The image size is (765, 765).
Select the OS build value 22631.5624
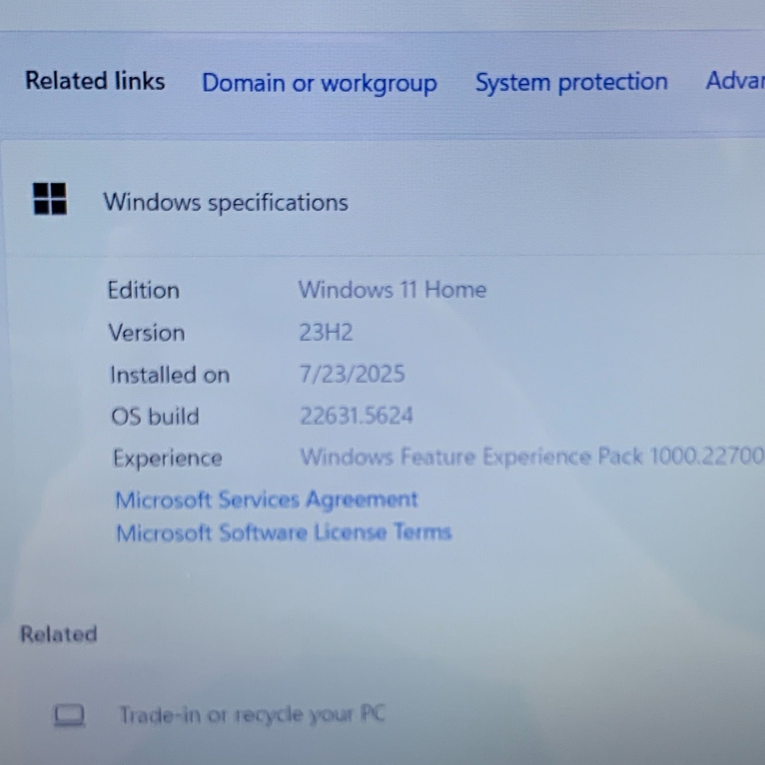pos(356,416)
